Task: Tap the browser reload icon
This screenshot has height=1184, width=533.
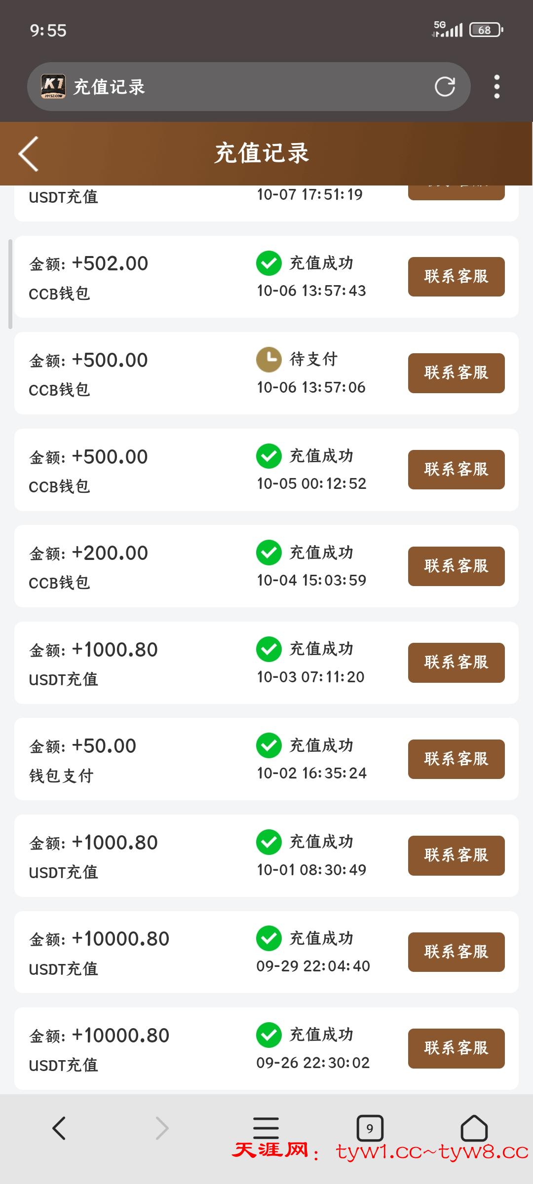Action: coord(445,87)
